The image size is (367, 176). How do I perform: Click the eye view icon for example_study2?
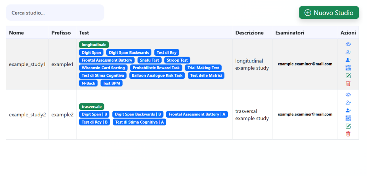click(x=348, y=95)
